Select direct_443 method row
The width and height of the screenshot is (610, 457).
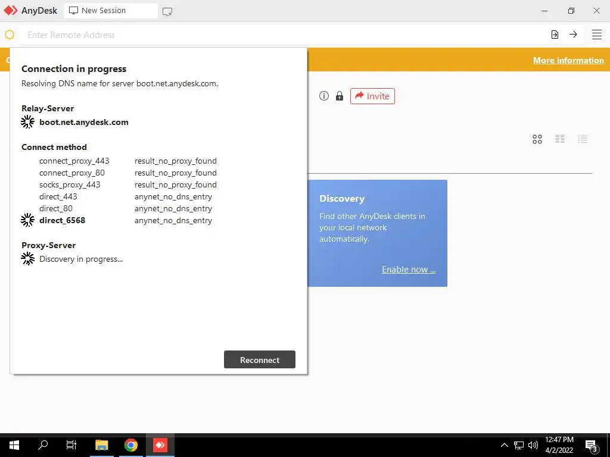point(126,196)
